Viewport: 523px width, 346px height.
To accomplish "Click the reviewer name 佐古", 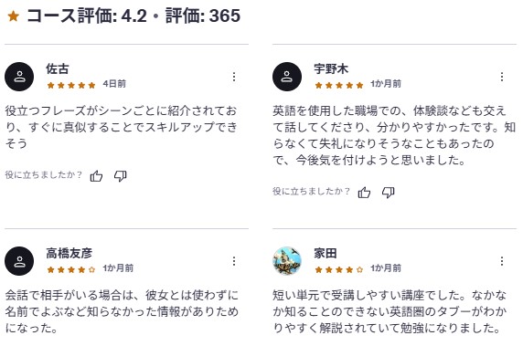I will 58,69.
